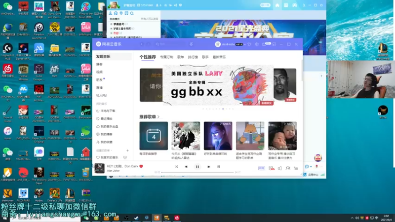
Task: Switch to the 排行榜 tab
Action: pos(193,57)
